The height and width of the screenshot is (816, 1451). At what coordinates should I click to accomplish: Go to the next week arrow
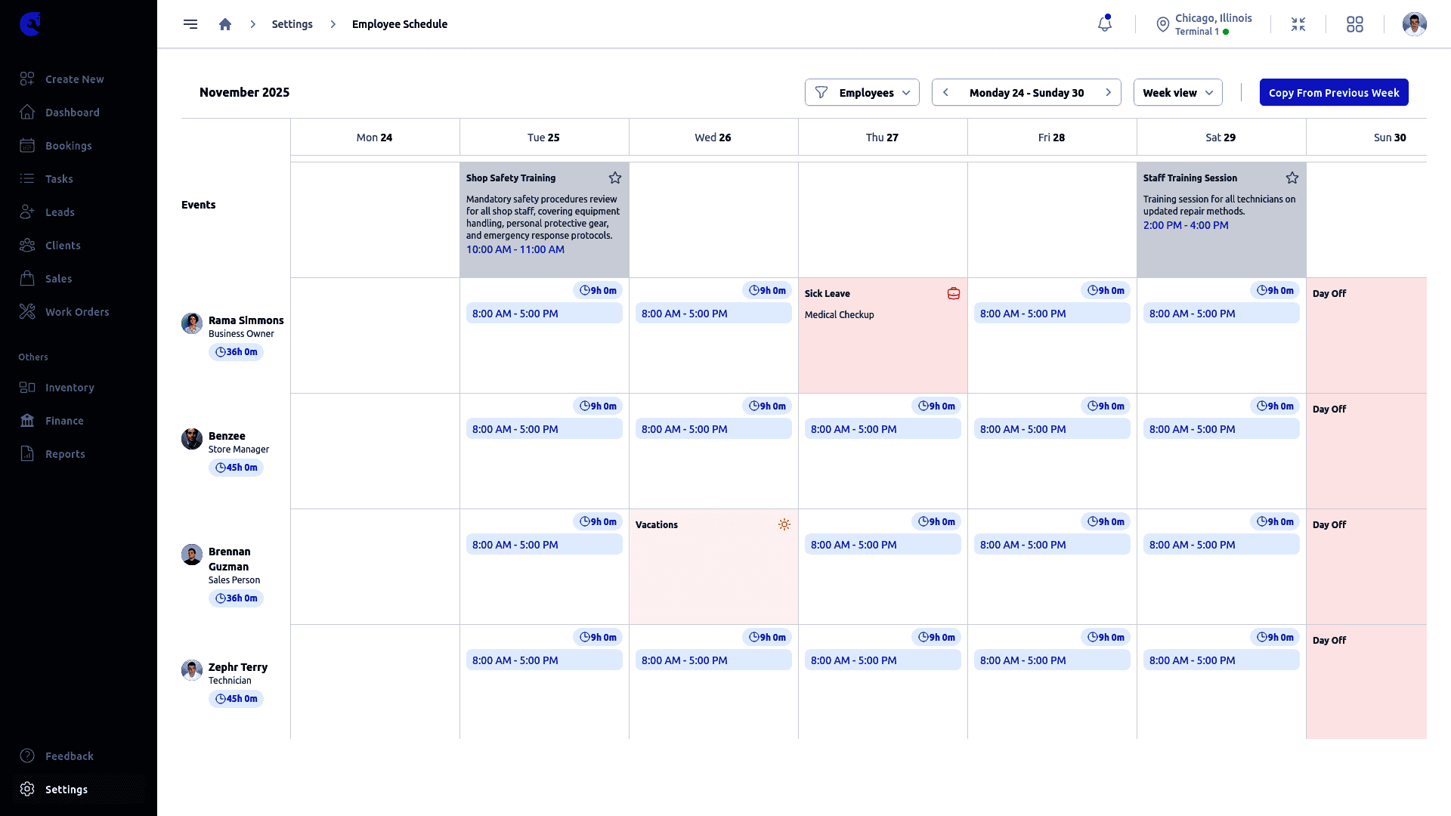(1109, 92)
